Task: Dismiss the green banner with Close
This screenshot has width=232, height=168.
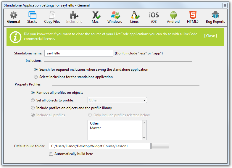Action: (x=210, y=36)
